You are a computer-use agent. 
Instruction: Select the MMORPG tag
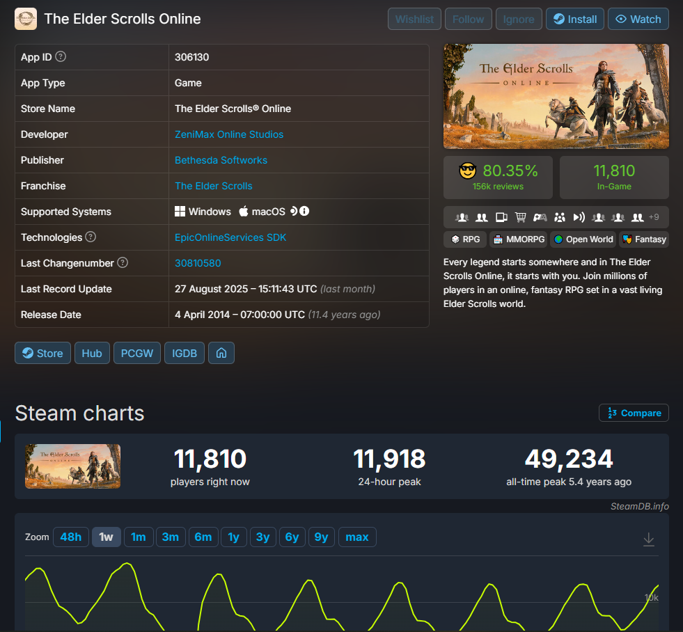point(519,239)
